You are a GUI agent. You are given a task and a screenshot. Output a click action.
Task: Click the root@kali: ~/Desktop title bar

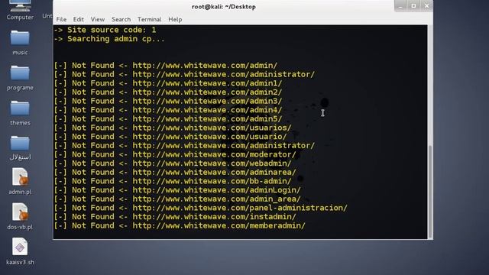point(224,7)
